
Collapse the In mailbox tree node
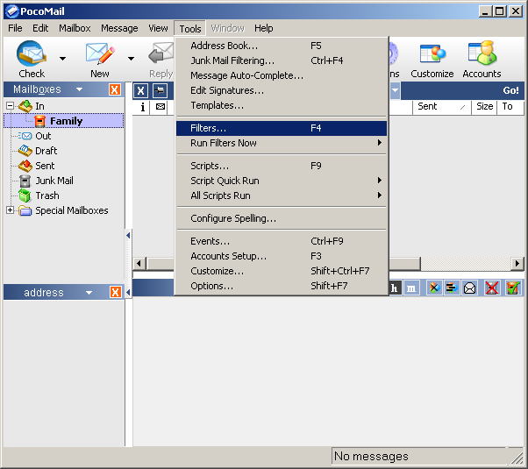(x=11, y=106)
